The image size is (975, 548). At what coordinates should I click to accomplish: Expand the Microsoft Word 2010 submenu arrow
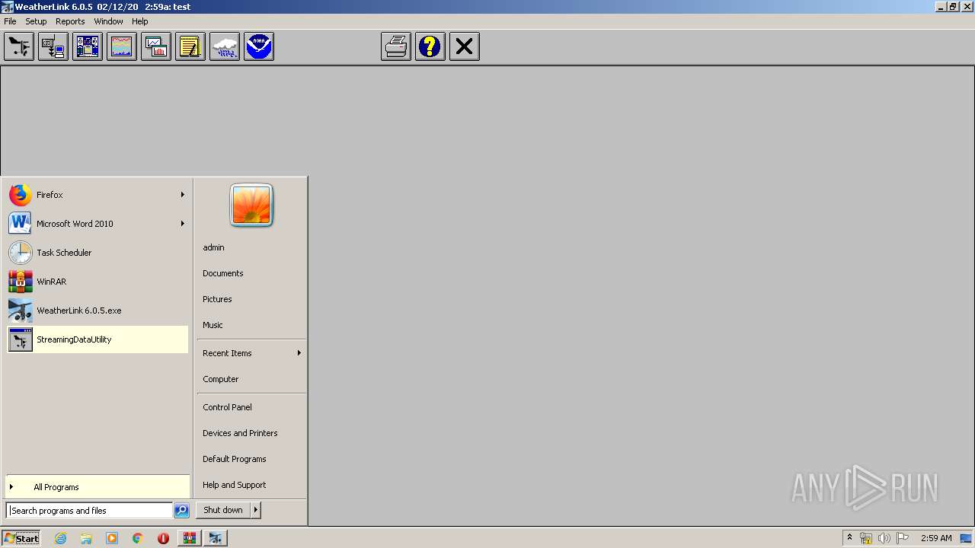(183, 224)
